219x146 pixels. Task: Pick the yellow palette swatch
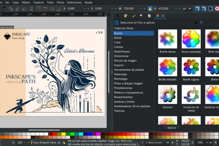pos(64,134)
